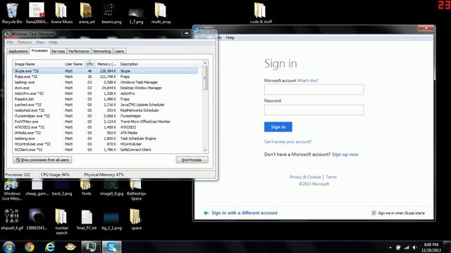Open the Arena Music folder icon

61,13
